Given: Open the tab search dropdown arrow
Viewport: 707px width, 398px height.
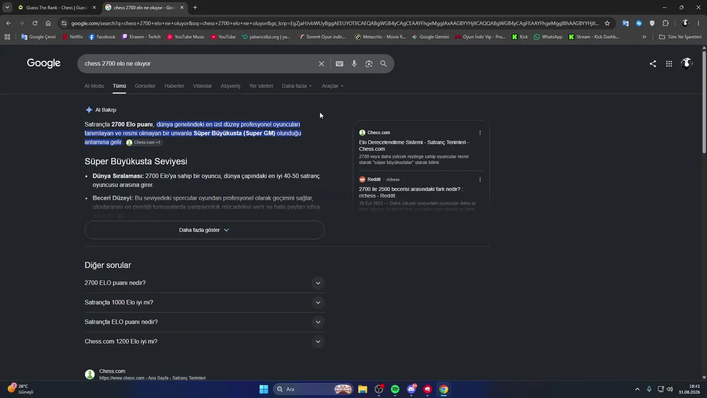Looking at the screenshot, I should point(7,8).
